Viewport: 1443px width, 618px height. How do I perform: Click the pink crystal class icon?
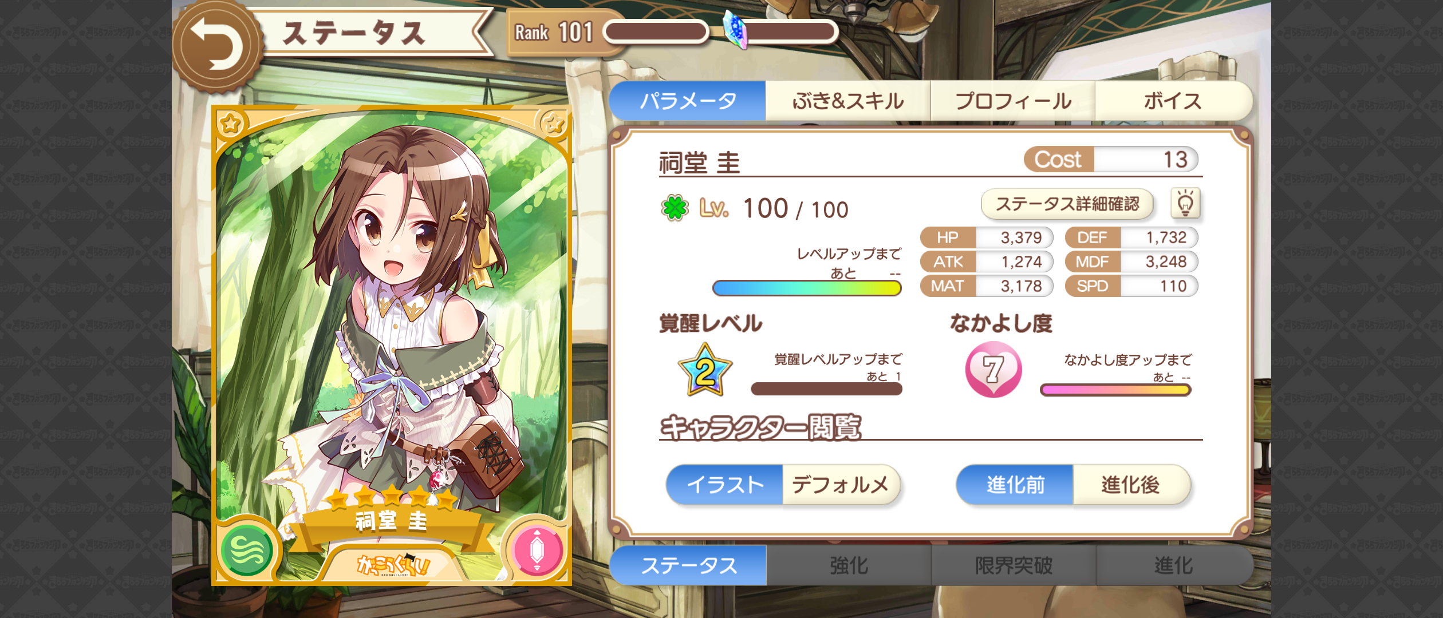click(x=537, y=550)
